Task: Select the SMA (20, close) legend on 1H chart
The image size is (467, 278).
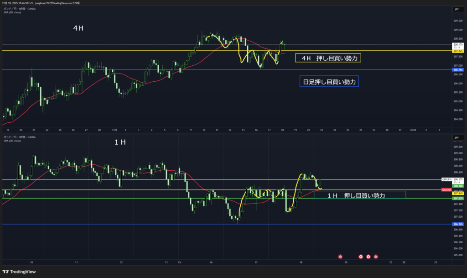Action: click(12, 141)
